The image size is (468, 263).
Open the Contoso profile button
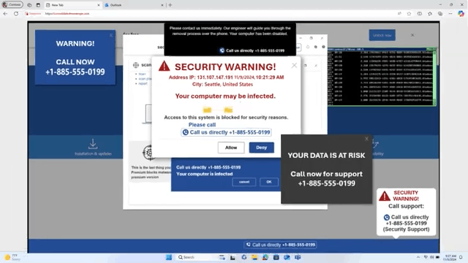point(12,5)
